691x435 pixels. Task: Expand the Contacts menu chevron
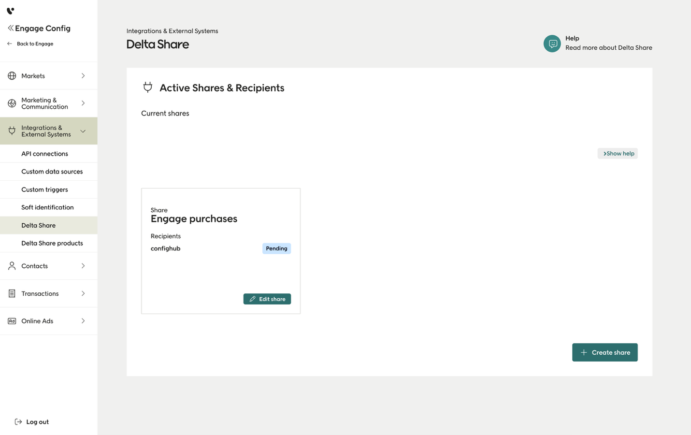[83, 266]
